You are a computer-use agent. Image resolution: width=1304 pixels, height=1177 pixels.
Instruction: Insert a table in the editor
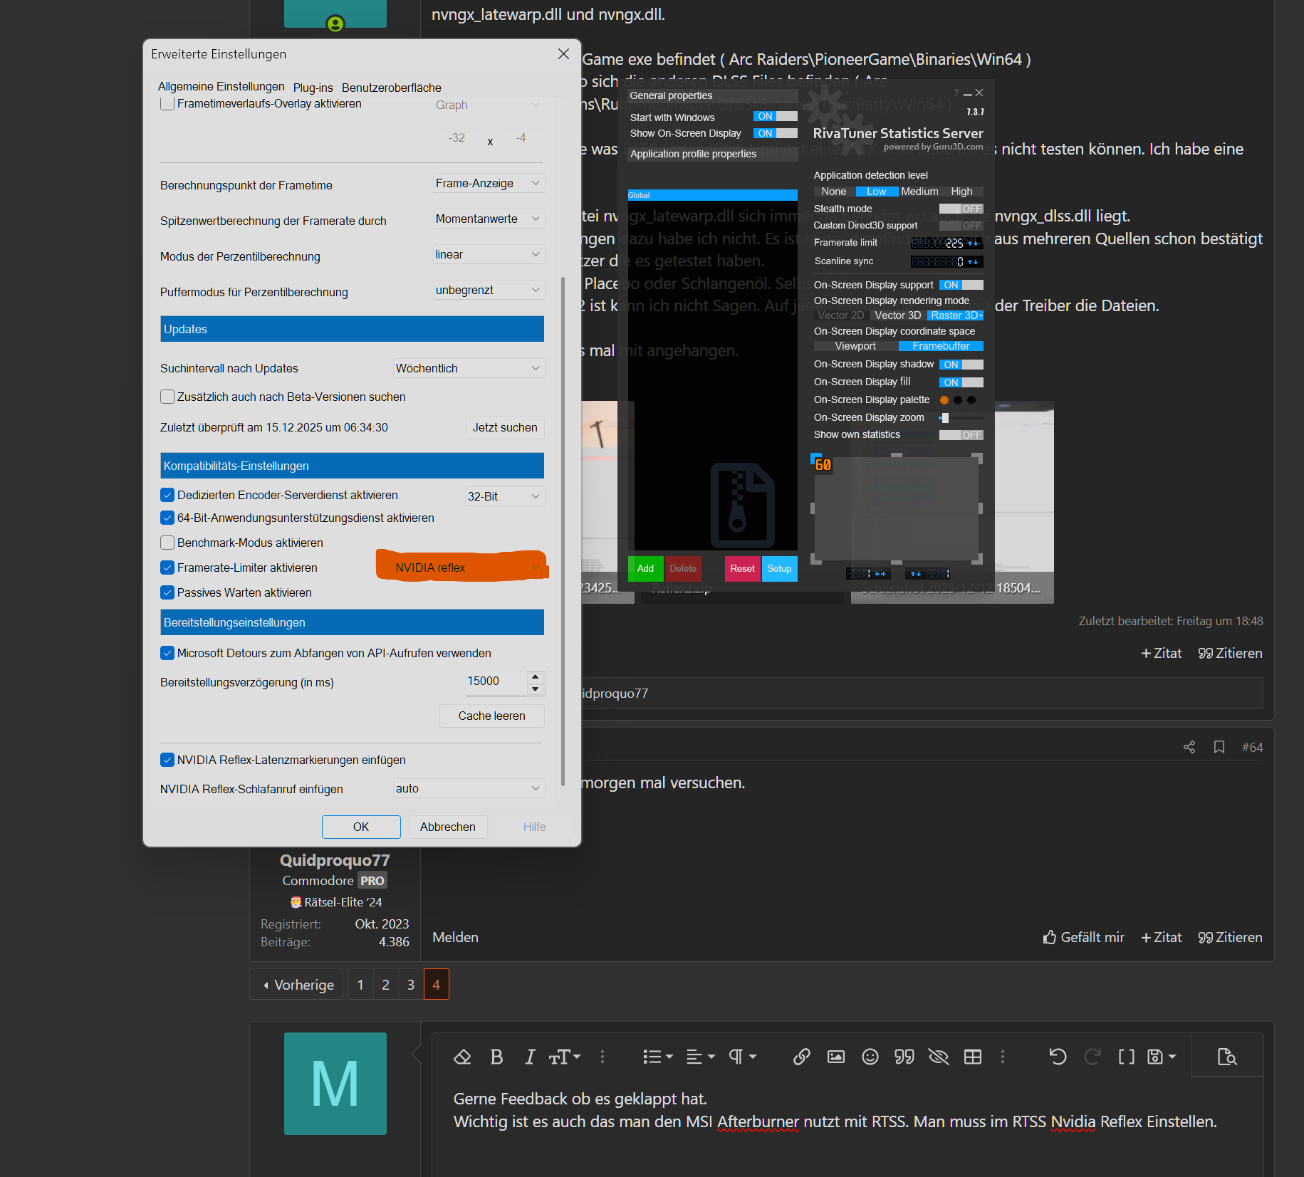click(973, 1057)
